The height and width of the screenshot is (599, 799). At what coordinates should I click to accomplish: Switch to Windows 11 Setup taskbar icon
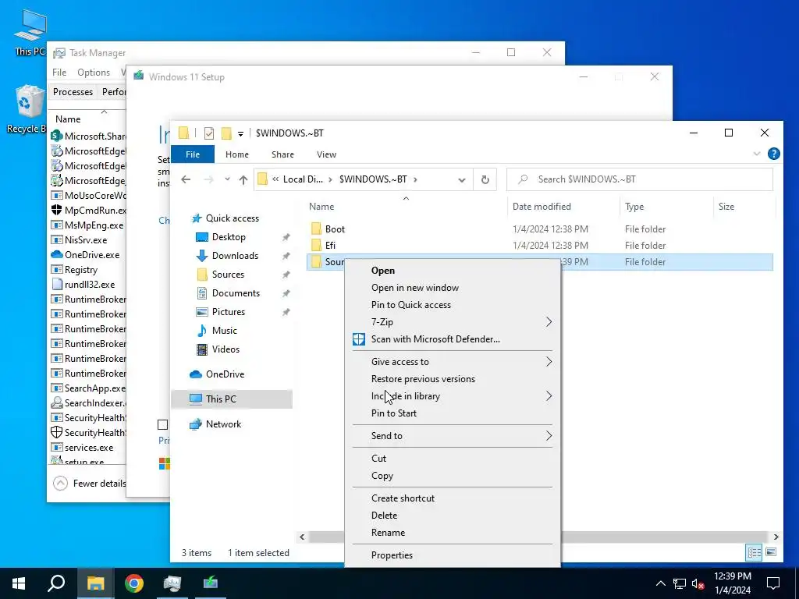pyautogui.click(x=211, y=583)
